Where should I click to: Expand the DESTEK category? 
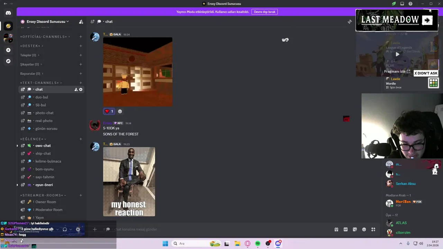pos(31,46)
